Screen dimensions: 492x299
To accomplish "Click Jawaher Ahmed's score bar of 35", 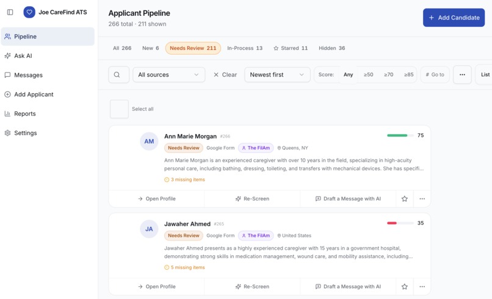I will (400, 223).
